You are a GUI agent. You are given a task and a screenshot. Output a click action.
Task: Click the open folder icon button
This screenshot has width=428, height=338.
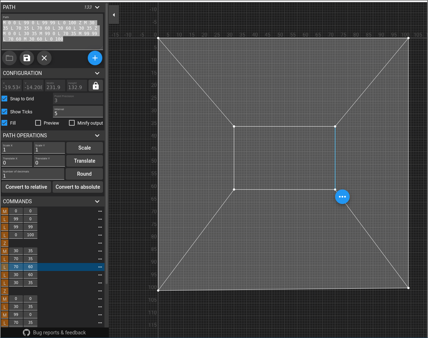point(9,58)
